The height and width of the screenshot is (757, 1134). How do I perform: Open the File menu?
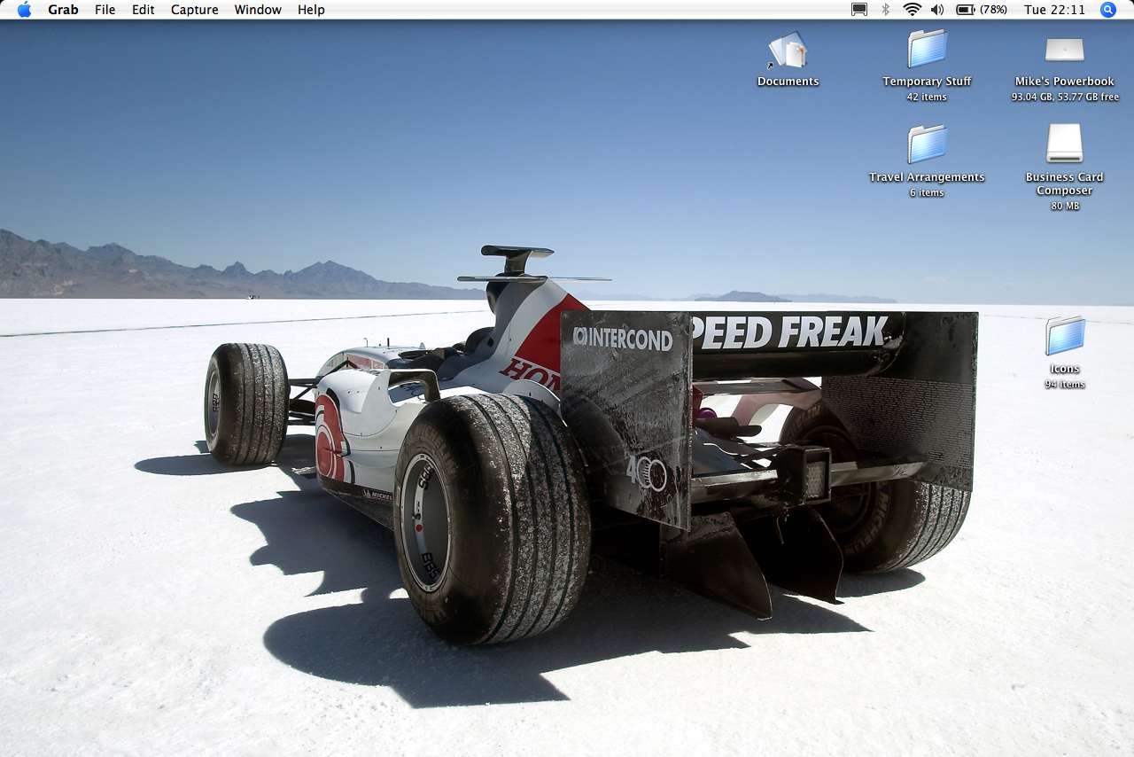click(105, 10)
